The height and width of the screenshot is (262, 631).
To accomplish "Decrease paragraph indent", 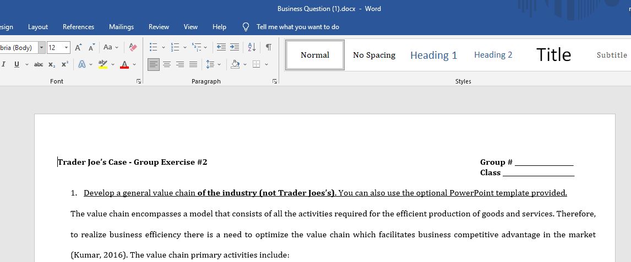I will tap(221, 47).
